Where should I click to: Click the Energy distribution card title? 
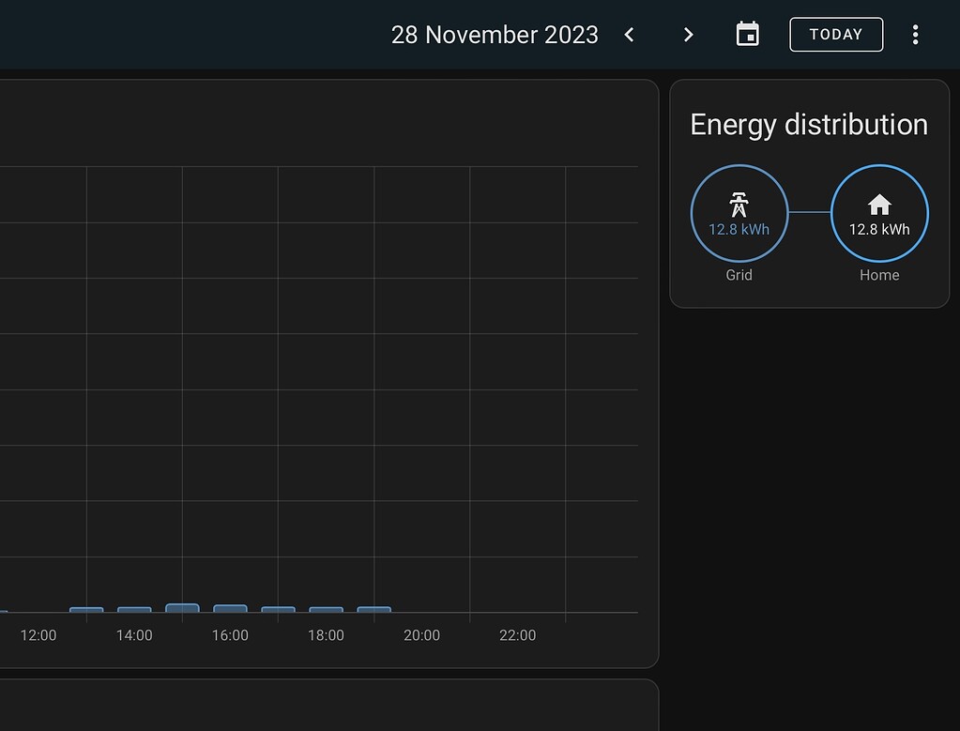pyautogui.click(x=808, y=124)
